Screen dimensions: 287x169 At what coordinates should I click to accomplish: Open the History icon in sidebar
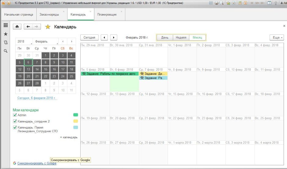coord(5,42)
